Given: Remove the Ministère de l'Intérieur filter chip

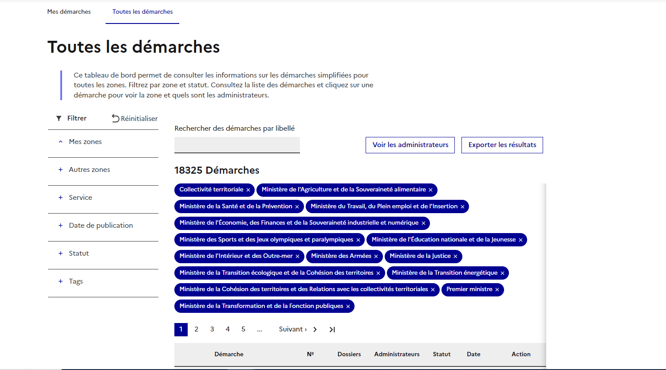Looking at the screenshot, I should click(x=296, y=256).
